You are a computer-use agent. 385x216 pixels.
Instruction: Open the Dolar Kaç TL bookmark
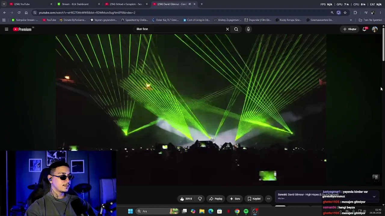click(165, 20)
